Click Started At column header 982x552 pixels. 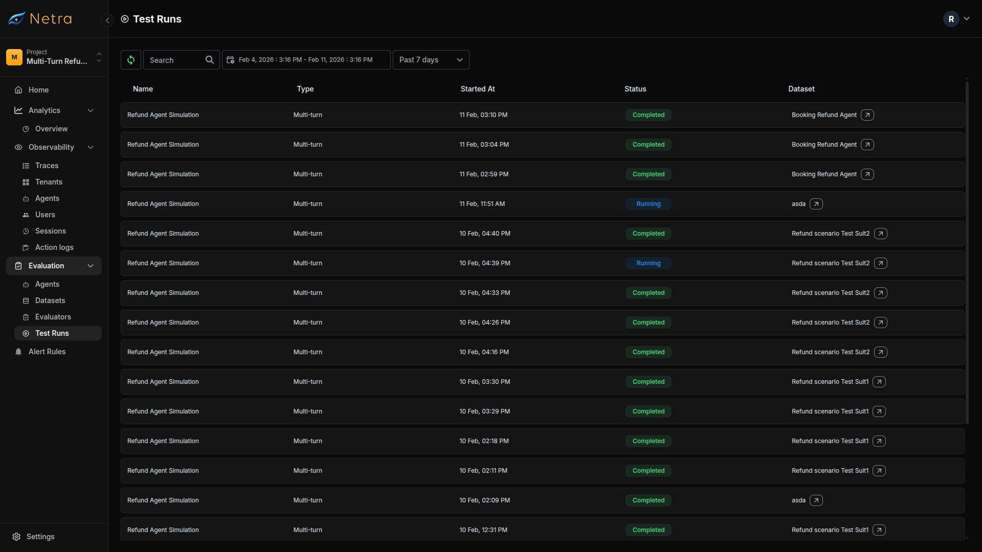click(478, 89)
